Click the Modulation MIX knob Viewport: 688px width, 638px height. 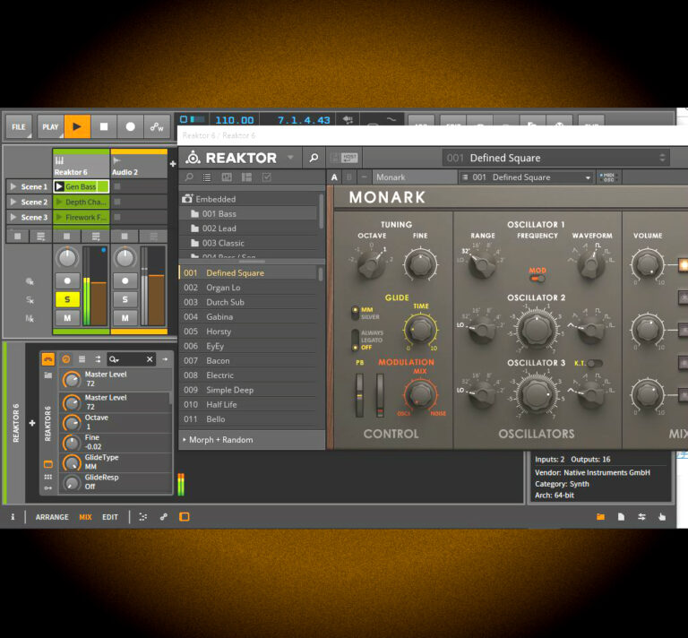(x=420, y=394)
